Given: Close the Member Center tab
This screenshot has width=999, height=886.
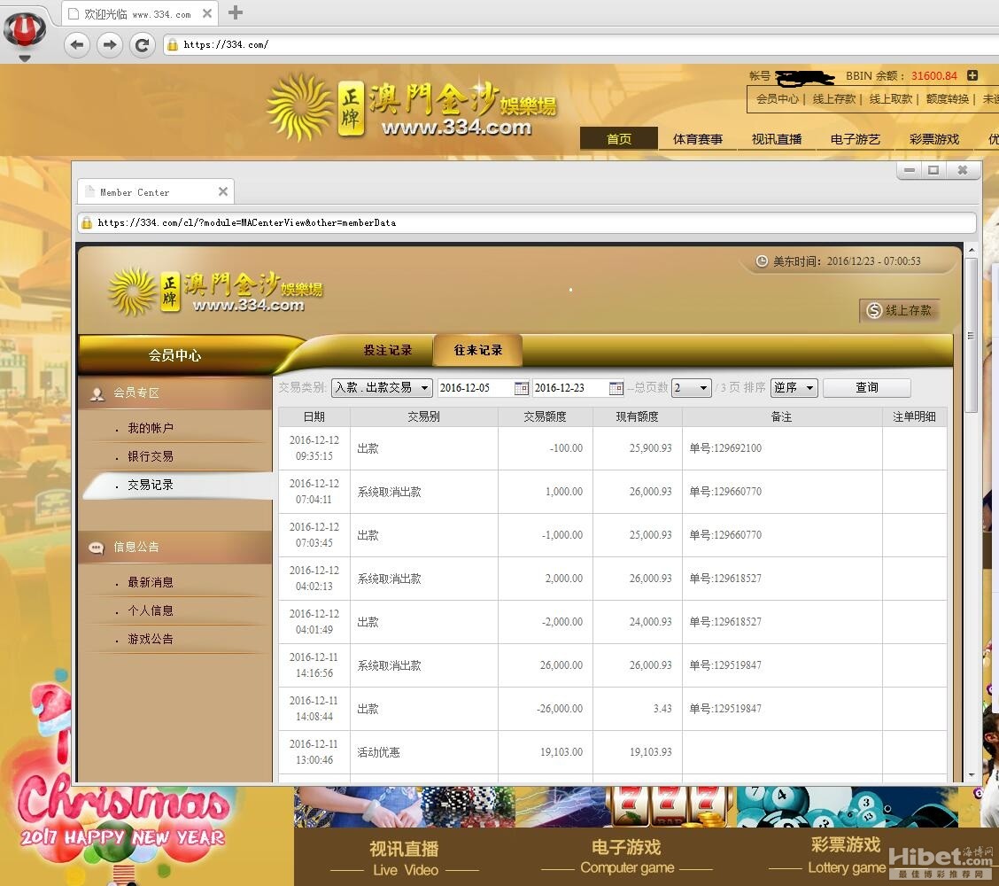Looking at the screenshot, I should (223, 191).
